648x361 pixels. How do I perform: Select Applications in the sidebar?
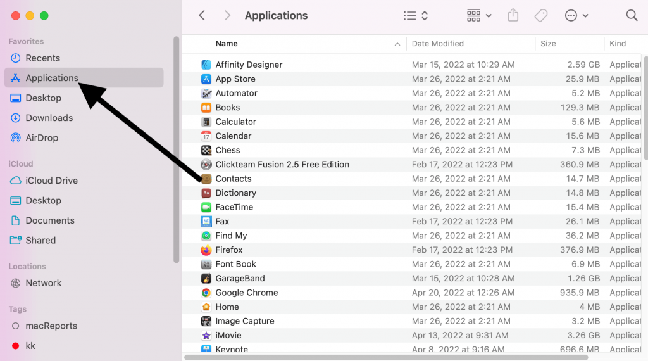coord(84,78)
